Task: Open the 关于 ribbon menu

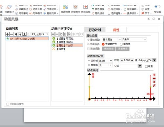Action: pyautogui.click(x=146, y=13)
